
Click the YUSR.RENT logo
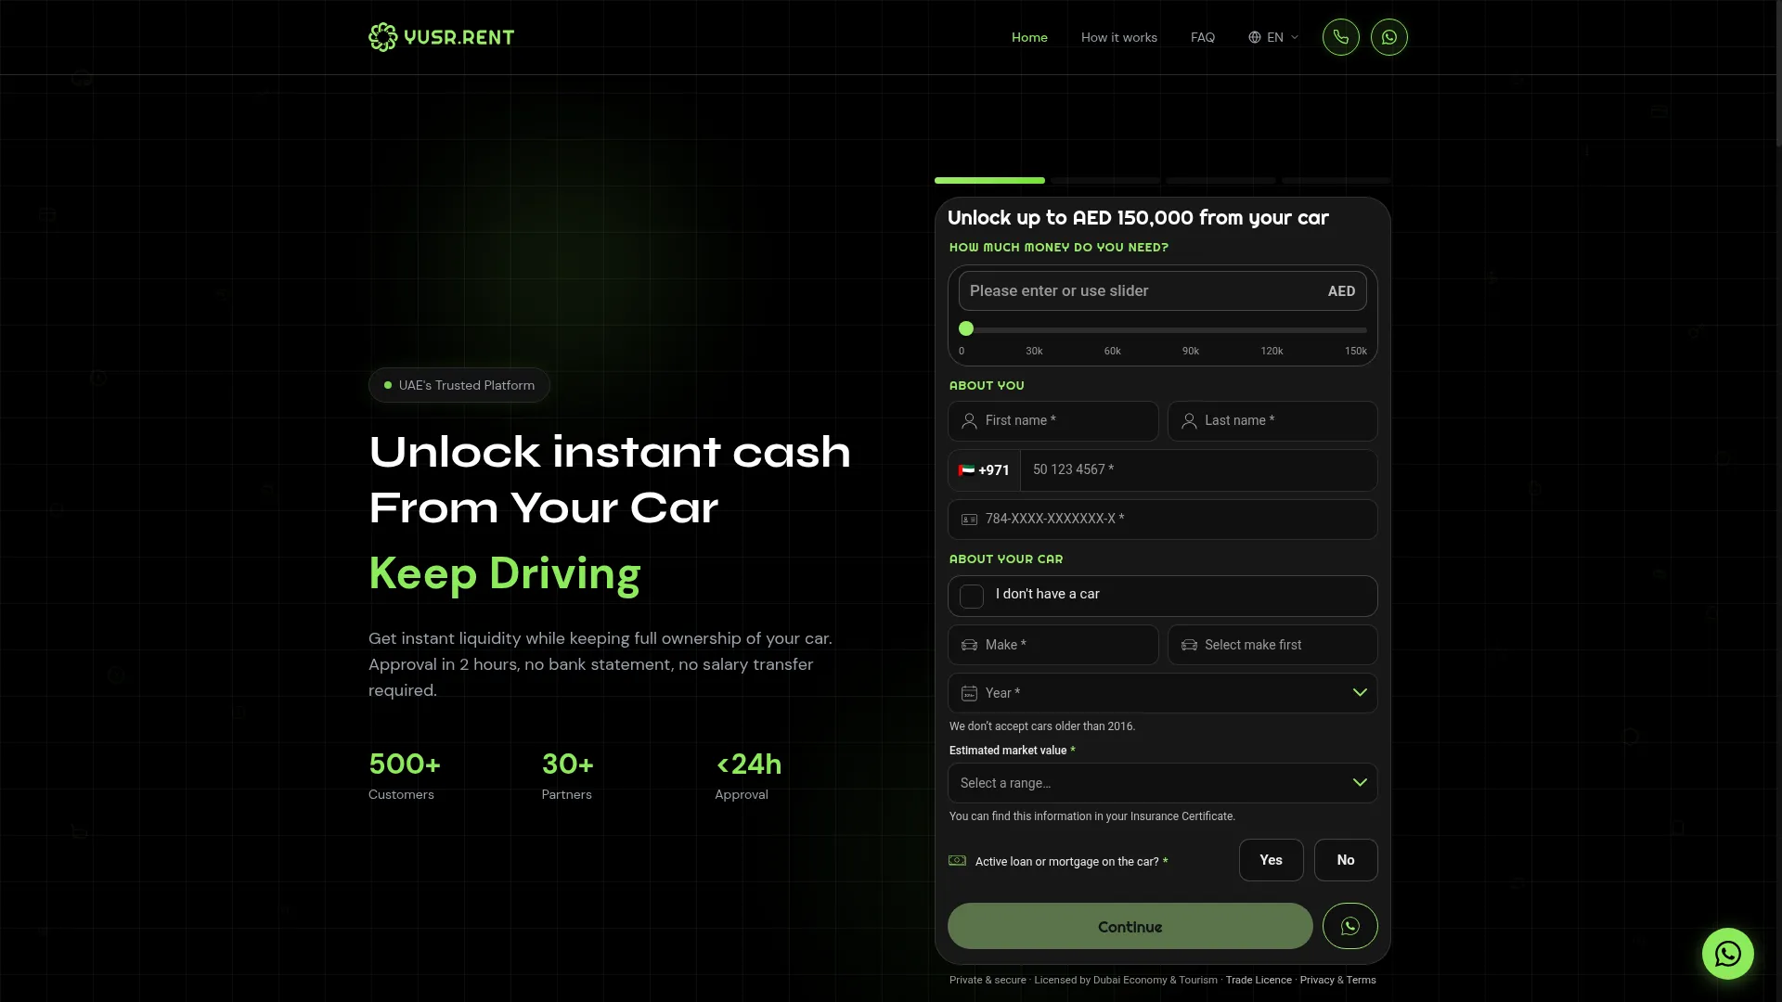441,37
